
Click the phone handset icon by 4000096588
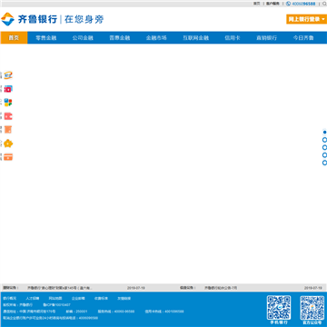pos(288,4)
